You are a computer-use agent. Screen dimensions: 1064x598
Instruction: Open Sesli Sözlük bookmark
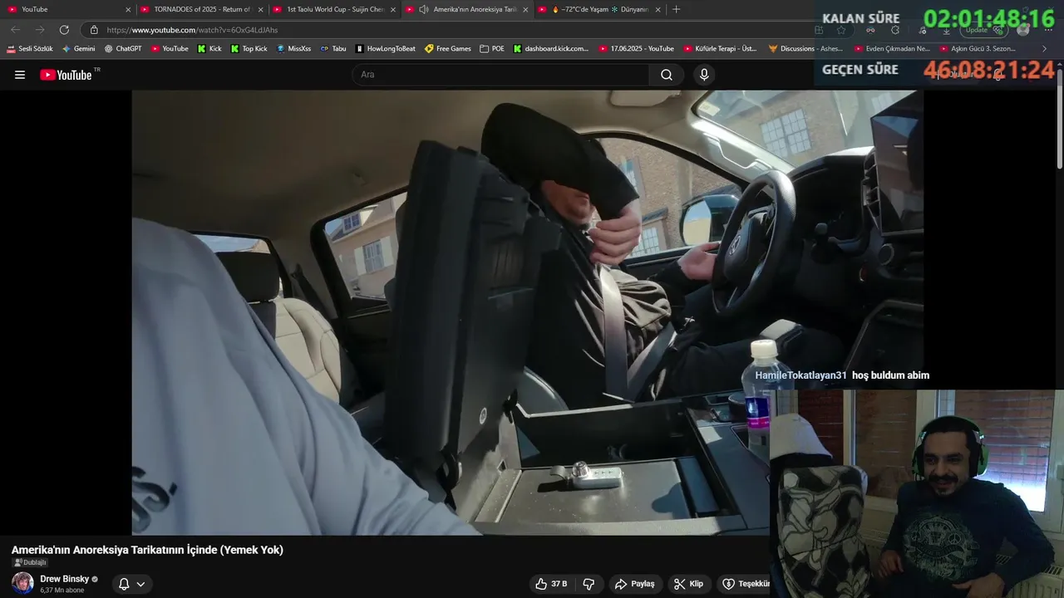(x=30, y=49)
